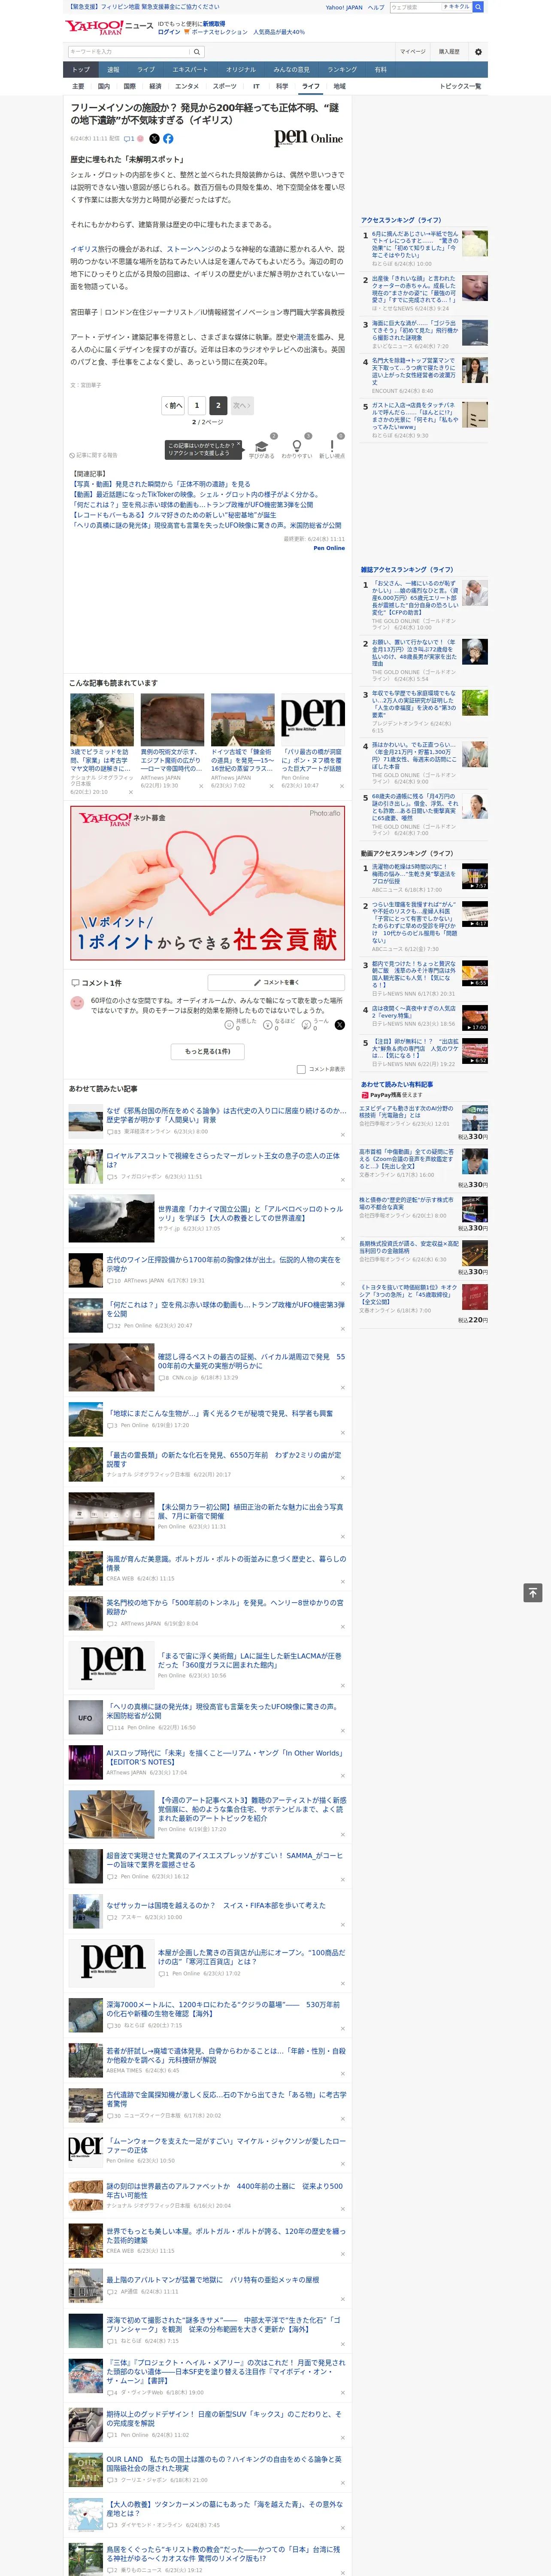Click the ログイン link
The image size is (551, 2576).
[169, 32]
